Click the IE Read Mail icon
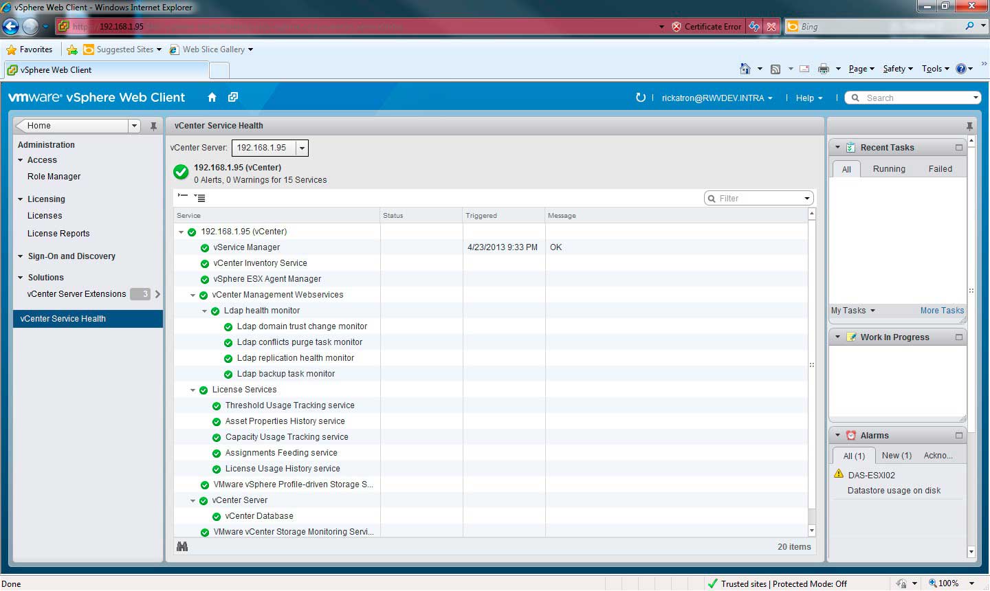The height and width of the screenshot is (591, 990). (x=804, y=69)
